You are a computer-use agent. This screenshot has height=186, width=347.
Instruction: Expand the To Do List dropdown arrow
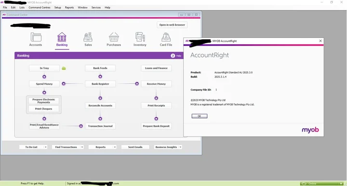point(45,147)
